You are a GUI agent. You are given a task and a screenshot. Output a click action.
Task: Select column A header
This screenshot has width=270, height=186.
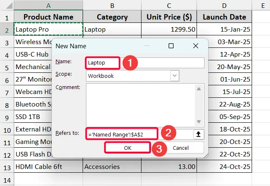(x=48, y=5)
